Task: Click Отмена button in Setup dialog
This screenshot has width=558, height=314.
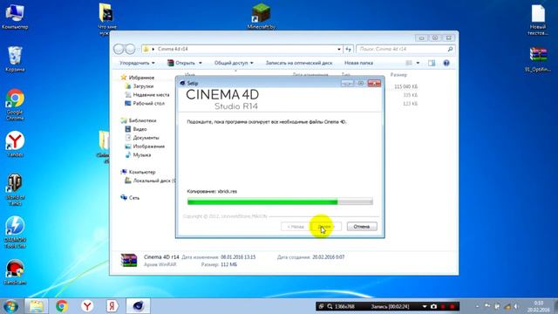Action: 362,227
